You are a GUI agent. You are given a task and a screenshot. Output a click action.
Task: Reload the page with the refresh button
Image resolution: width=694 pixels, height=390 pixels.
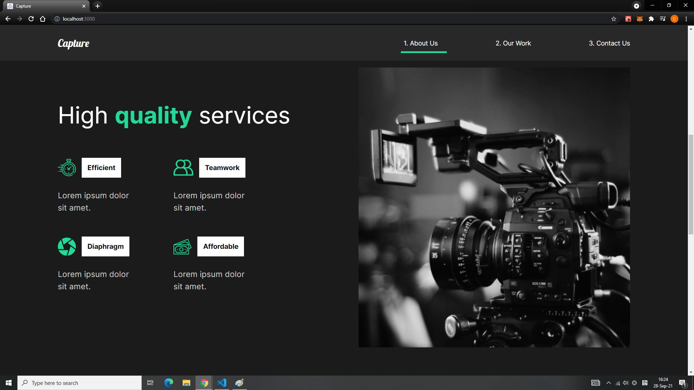(x=31, y=19)
